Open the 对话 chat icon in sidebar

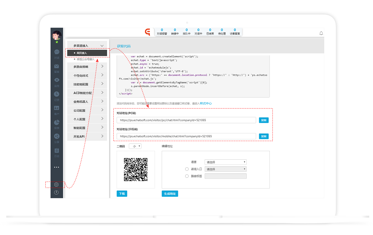[57, 52]
